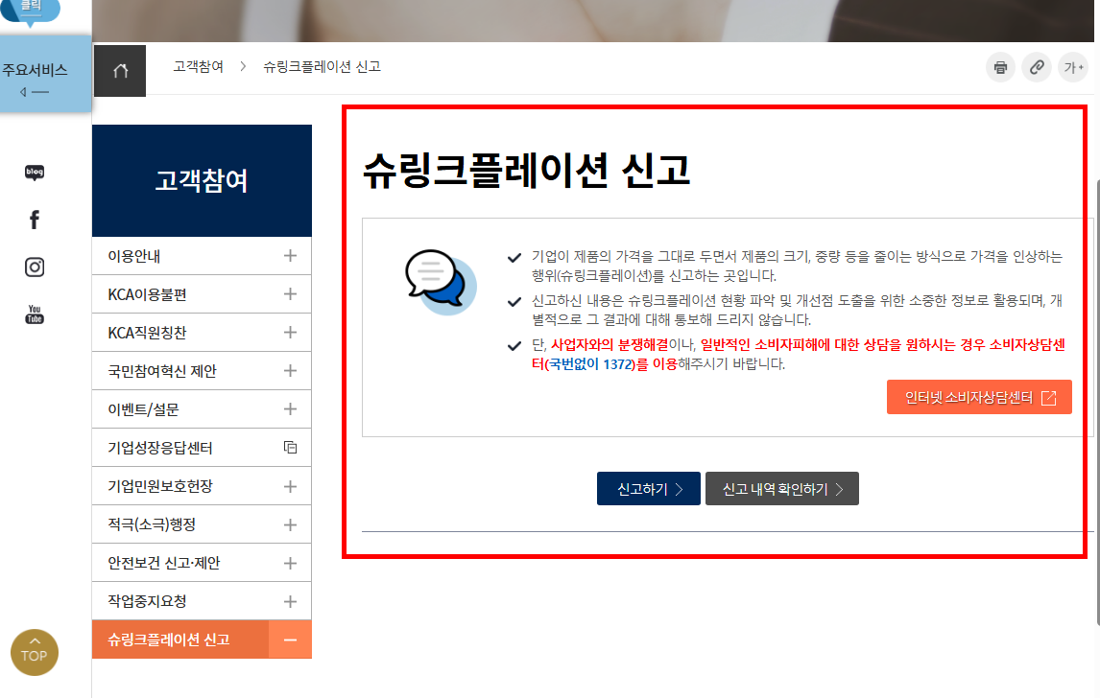Click the 신고하기 button
Image resolution: width=1100 pixels, height=698 pixels.
648,488
